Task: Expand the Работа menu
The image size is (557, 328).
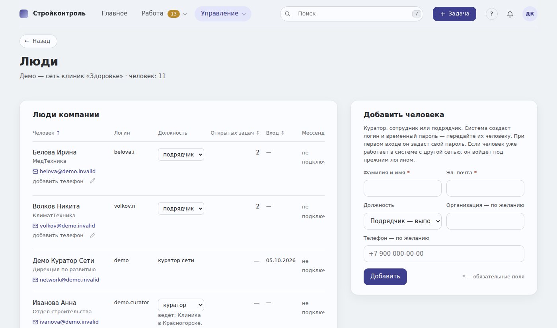Action: point(164,14)
